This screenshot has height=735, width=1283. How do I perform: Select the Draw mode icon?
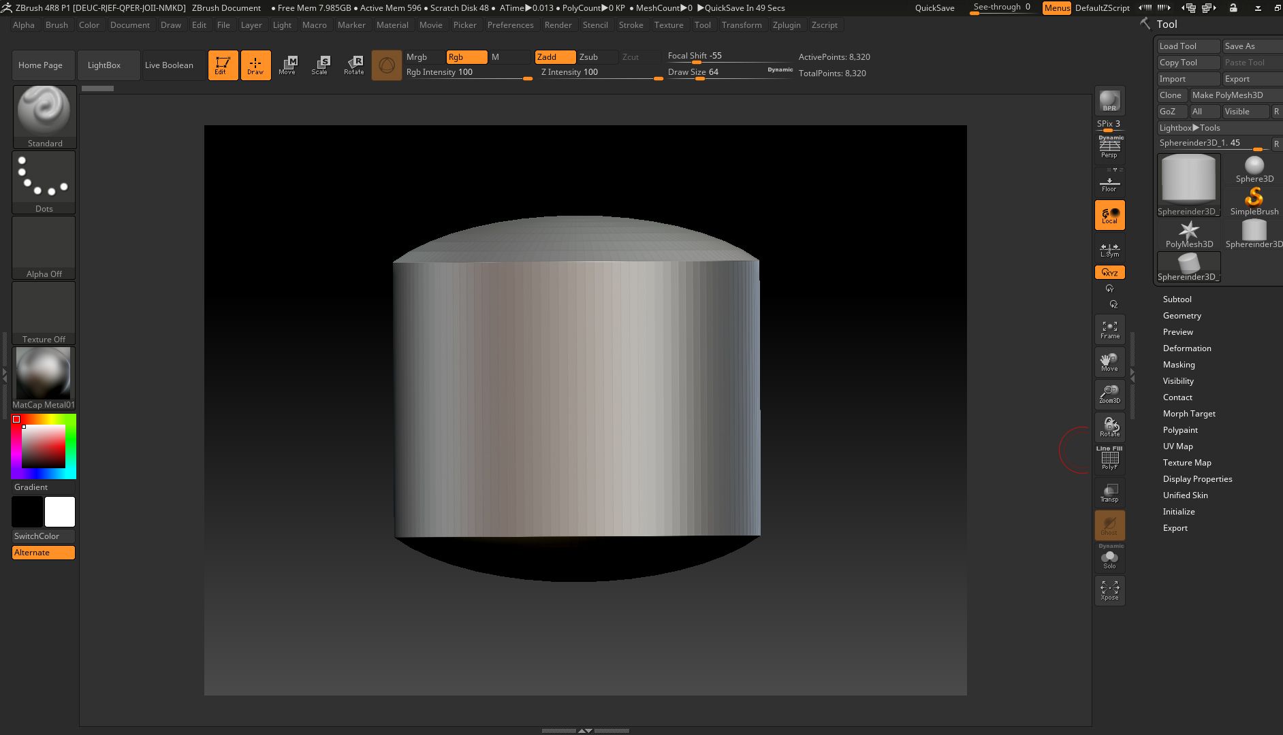tap(255, 65)
